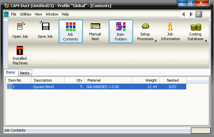Toggle the Job Contents toolbar button
This screenshot has width=214, height=137.
coord(71,31)
